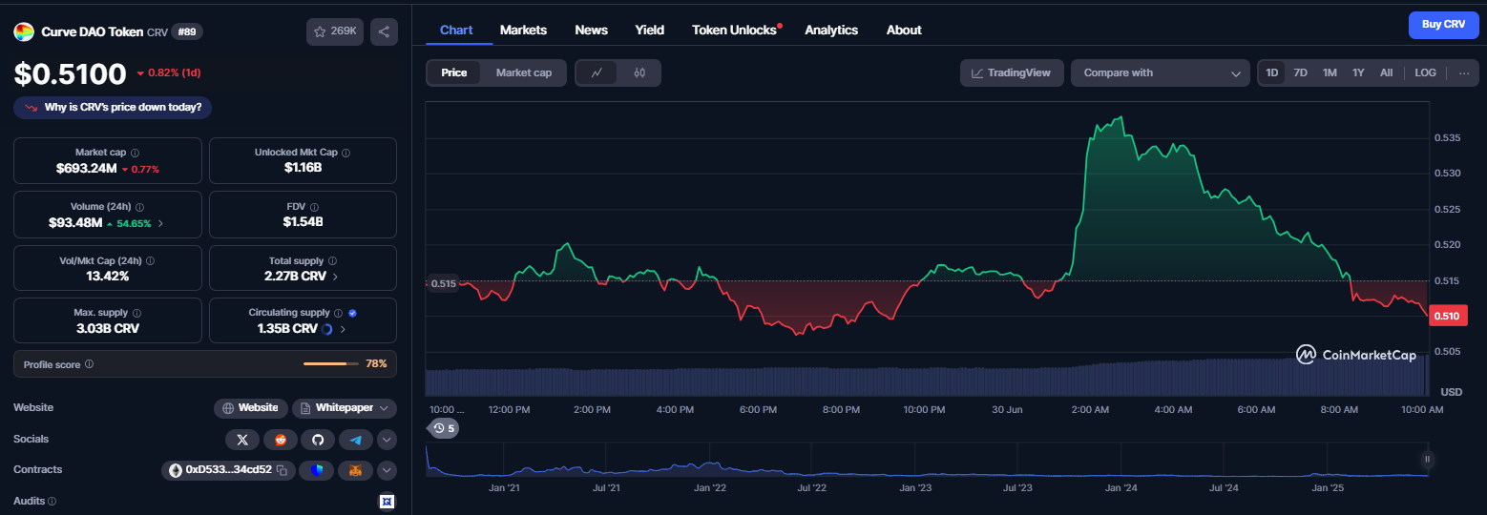The height and width of the screenshot is (515, 1487).
Task: Switch to the Markets tab
Action: pyautogui.click(x=523, y=30)
